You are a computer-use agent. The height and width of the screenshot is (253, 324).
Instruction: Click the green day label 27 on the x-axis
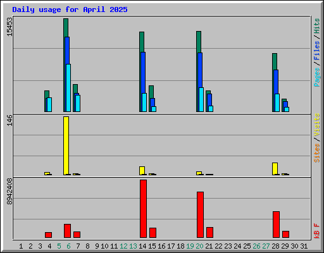(266, 246)
